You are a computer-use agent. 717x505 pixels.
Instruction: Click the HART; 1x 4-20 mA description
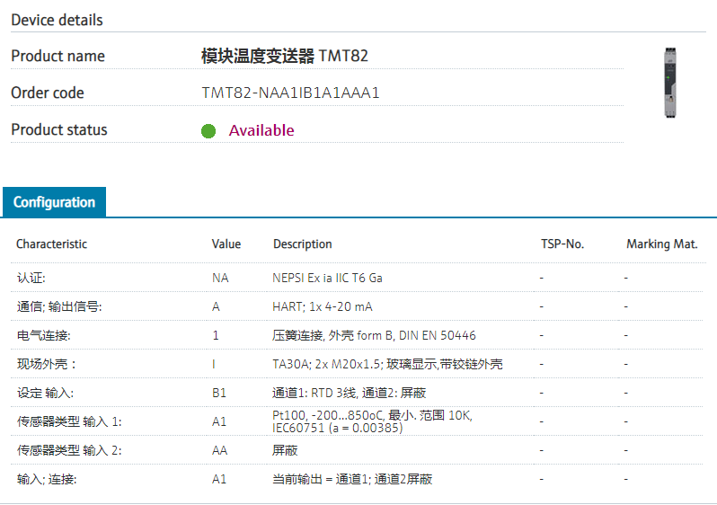[323, 306]
